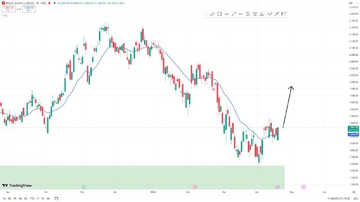Select the 1Y date range
This screenshot has height=202, width=360.
(x=38, y=198)
